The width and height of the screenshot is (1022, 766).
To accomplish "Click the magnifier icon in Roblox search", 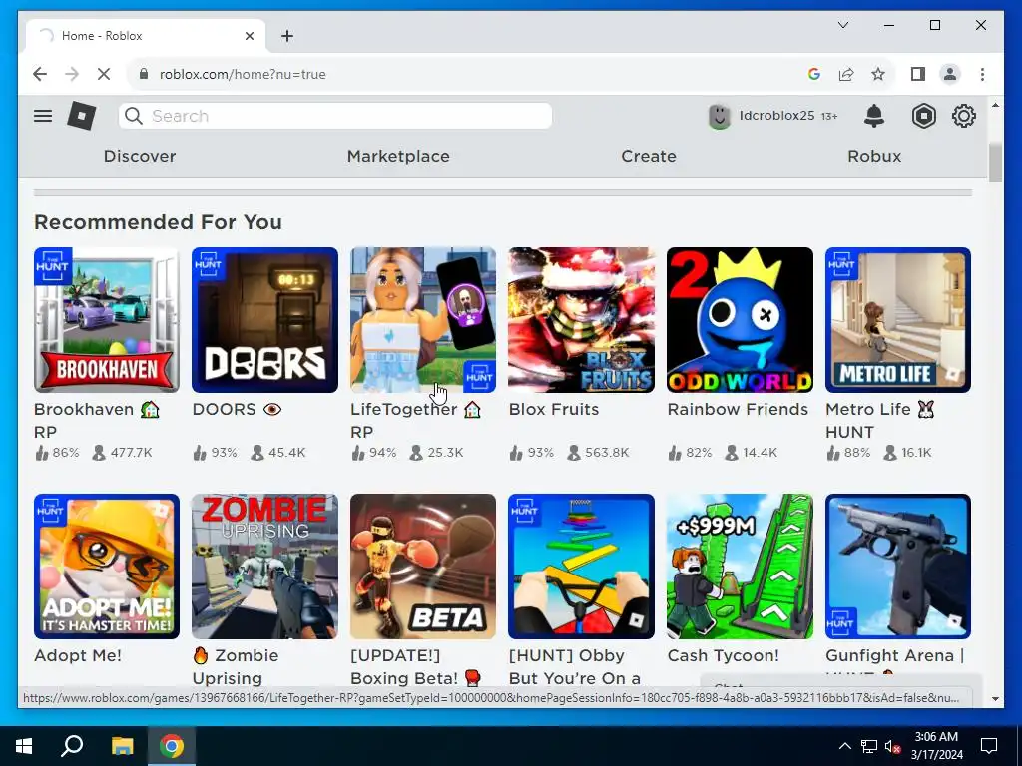I will (x=134, y=116).
